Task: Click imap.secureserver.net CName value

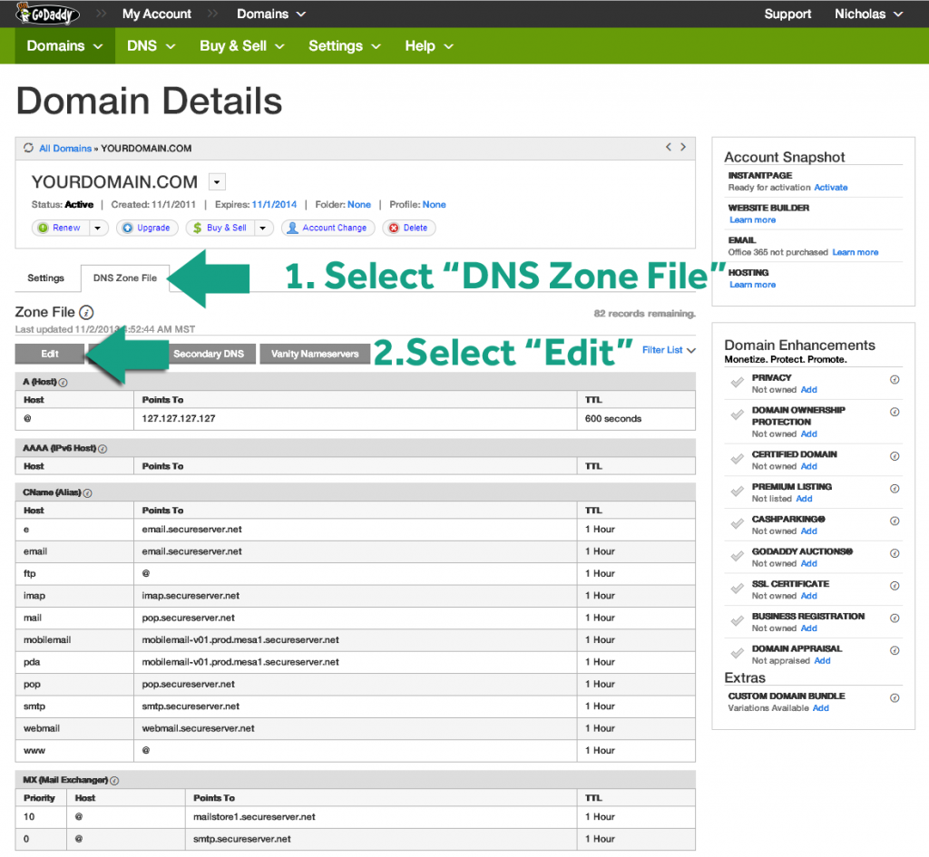Action: tap(191, 596)
